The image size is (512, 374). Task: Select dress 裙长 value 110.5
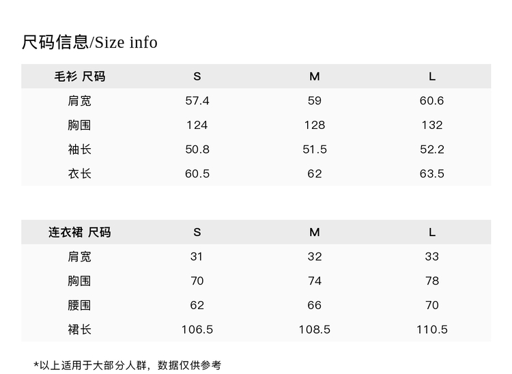(432, 330)
